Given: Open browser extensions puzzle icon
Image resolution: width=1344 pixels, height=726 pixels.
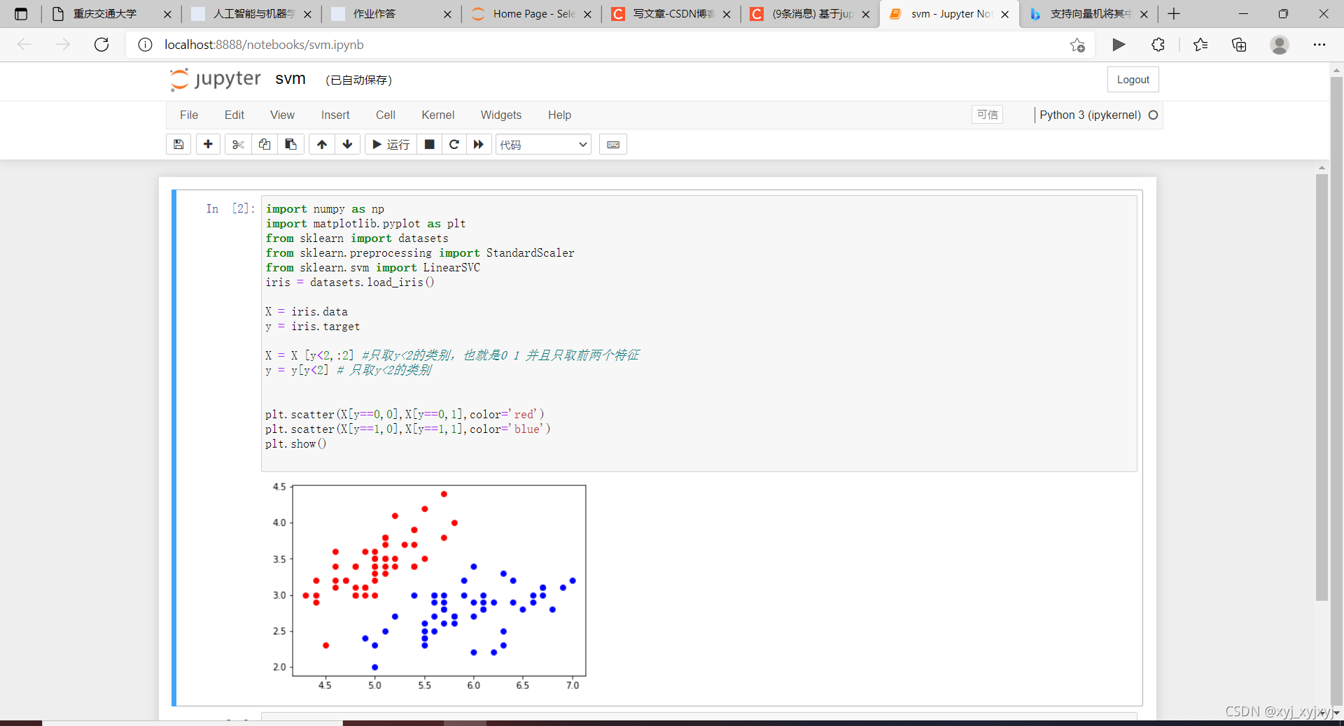Looking at the screenshot, I should coord(1158,45).
